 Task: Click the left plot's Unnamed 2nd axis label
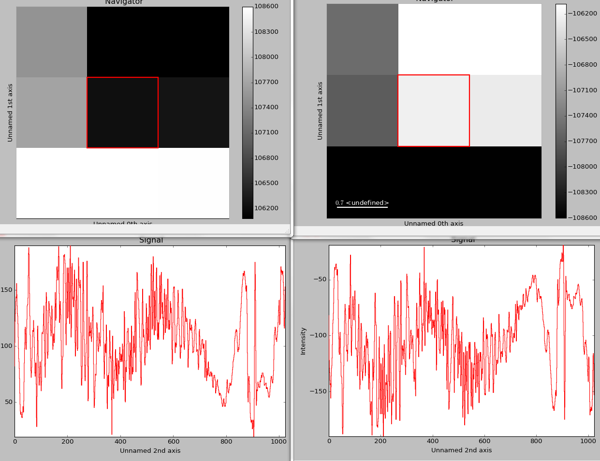click(150, 451)
